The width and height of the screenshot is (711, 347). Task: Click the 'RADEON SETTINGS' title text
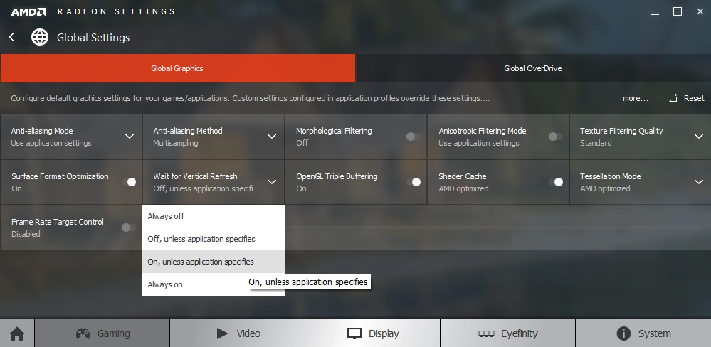pos(116,11)
